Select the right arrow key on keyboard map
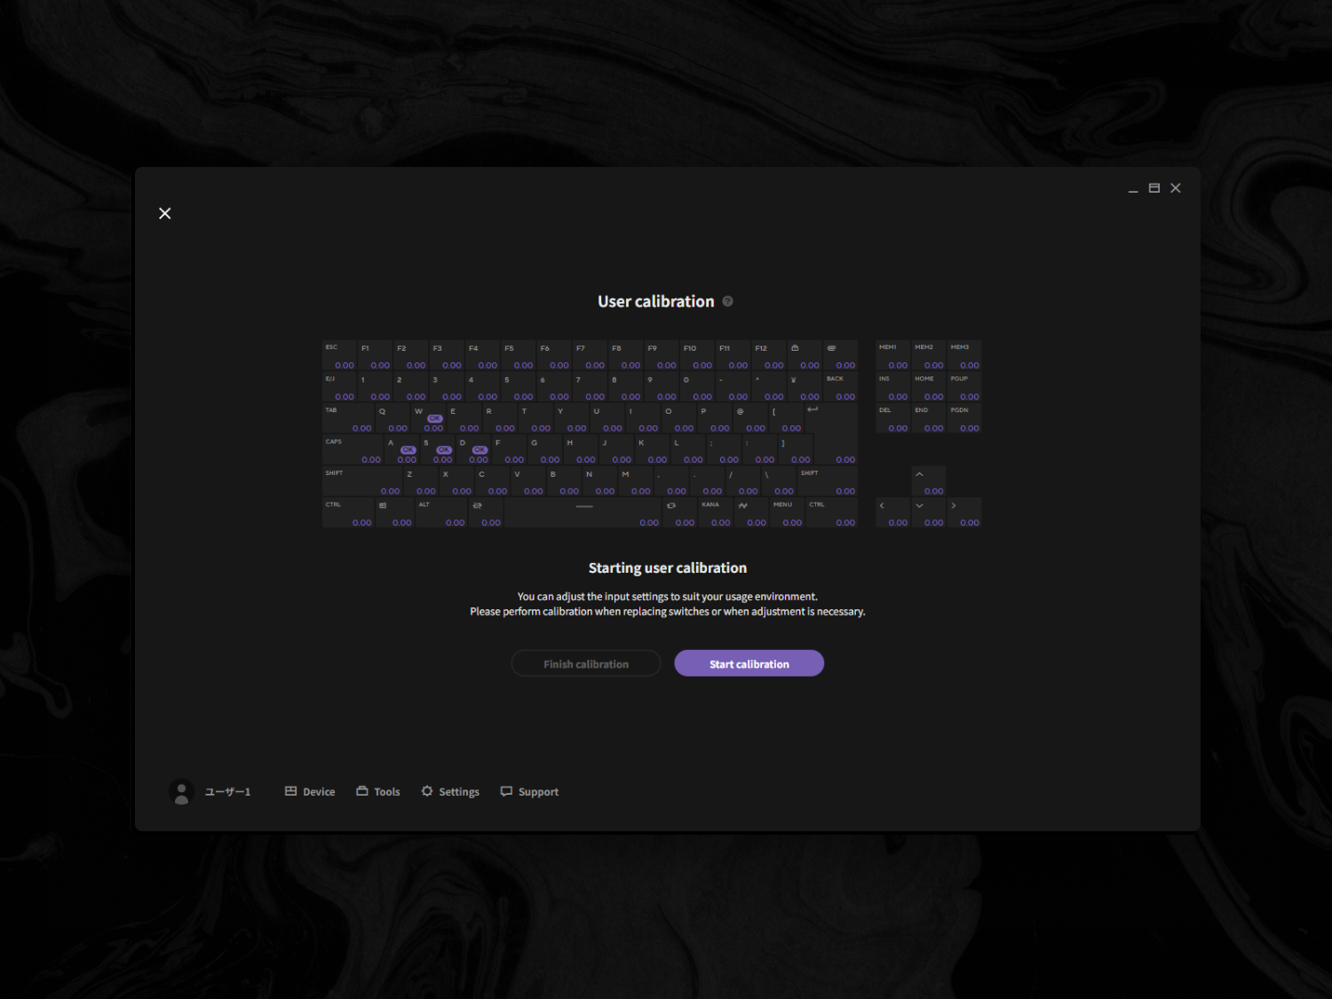The image size is (1332, 999). point(964,512)
